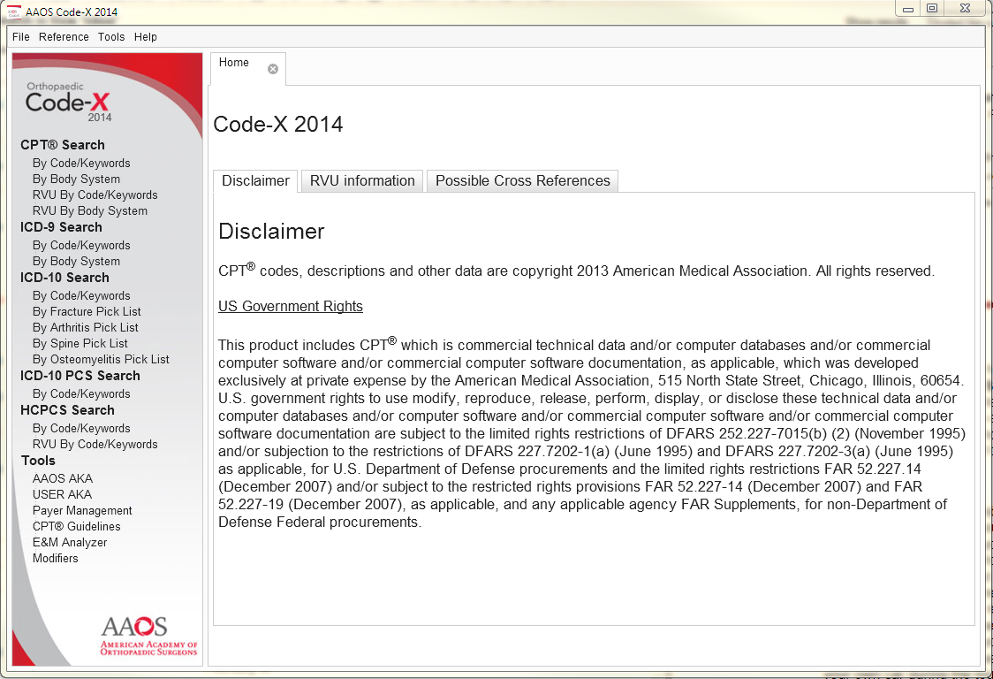This screenshot has width=993, height=679.
Task: Open CPT RVU By Body System
Action: tap(90, 210)
